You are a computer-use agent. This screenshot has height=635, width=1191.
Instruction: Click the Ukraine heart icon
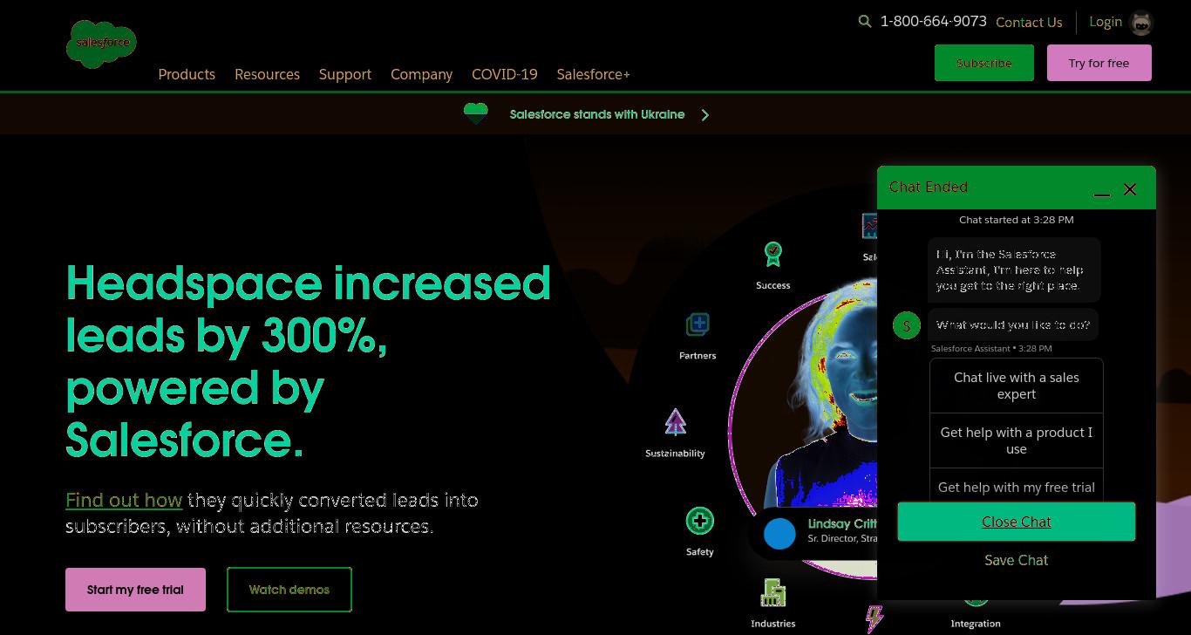click(475, 113)
